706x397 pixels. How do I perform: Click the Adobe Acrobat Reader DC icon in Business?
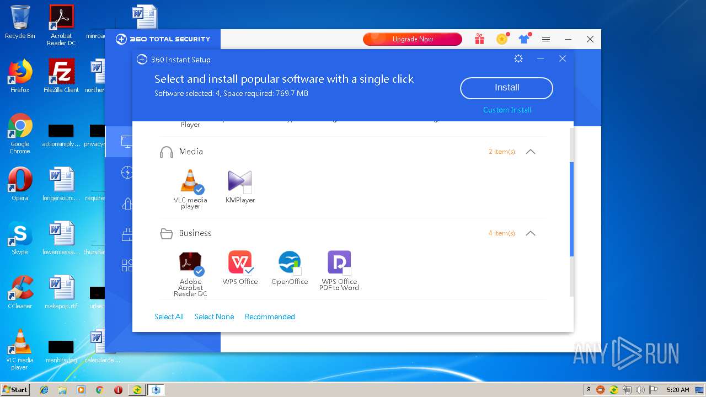click(190, 262)
